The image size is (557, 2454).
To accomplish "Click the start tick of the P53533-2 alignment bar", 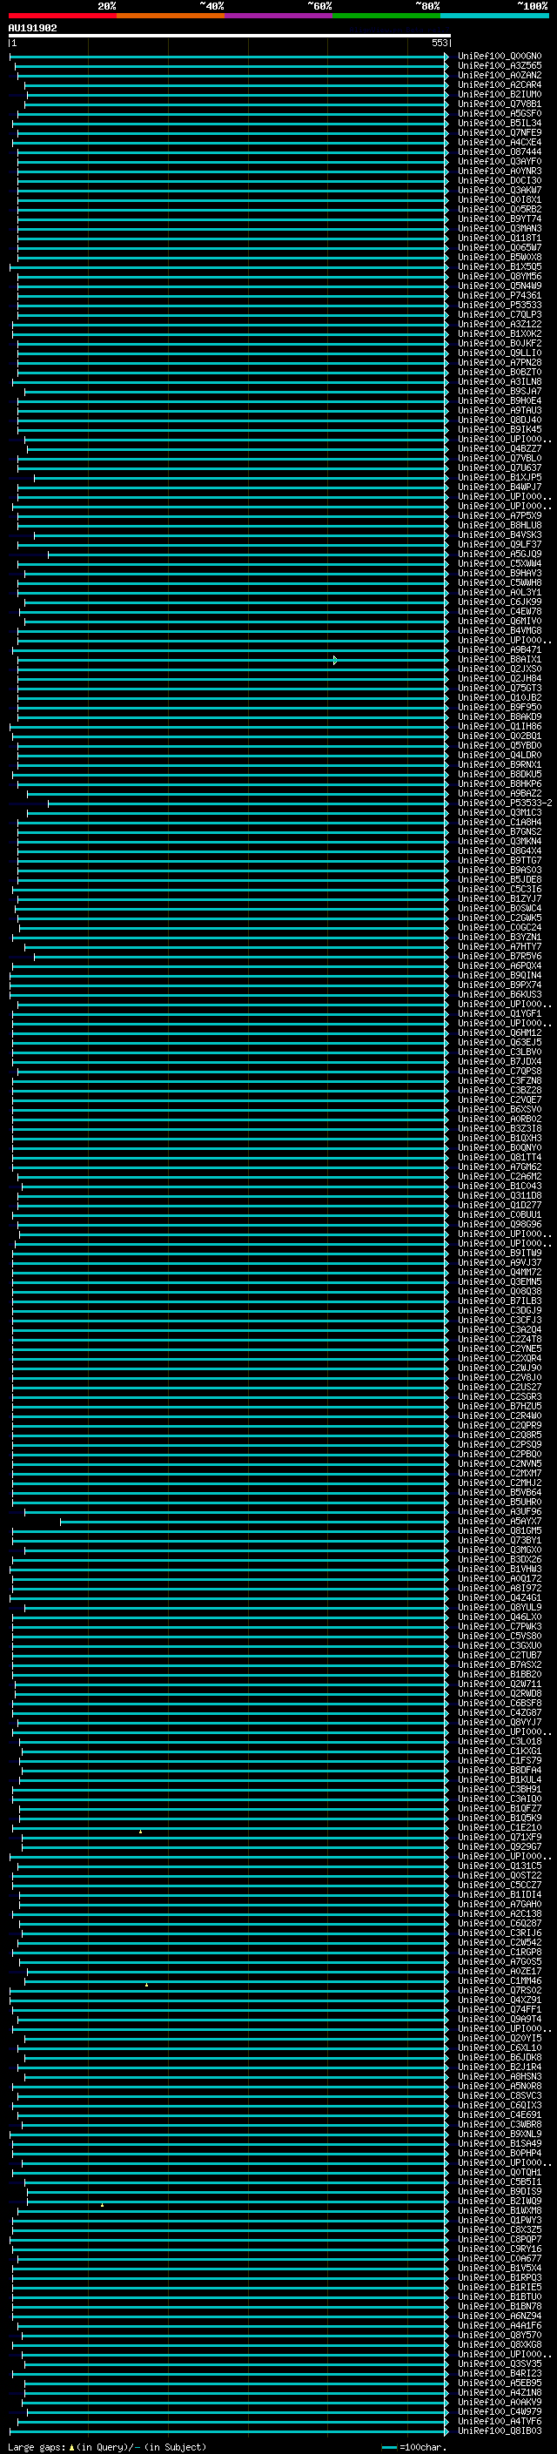I will tap(48, 803).
